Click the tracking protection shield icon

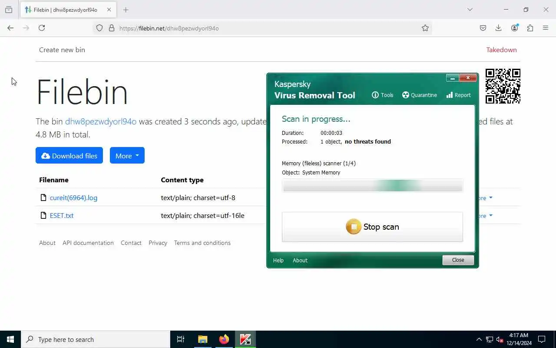(x=99, y=28)
